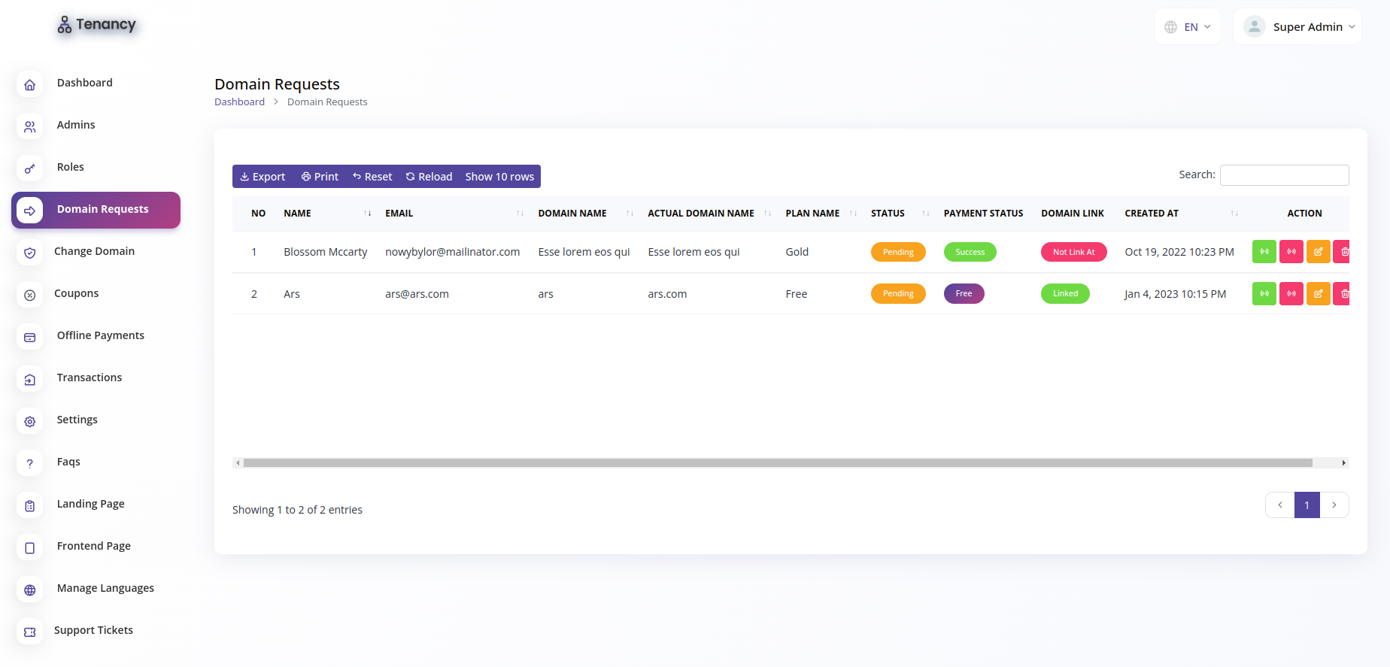The width and height of the screenshot is (1390, 667).
Task: Follow the Dashboard breadcrumb link
Action: point(239,102)
